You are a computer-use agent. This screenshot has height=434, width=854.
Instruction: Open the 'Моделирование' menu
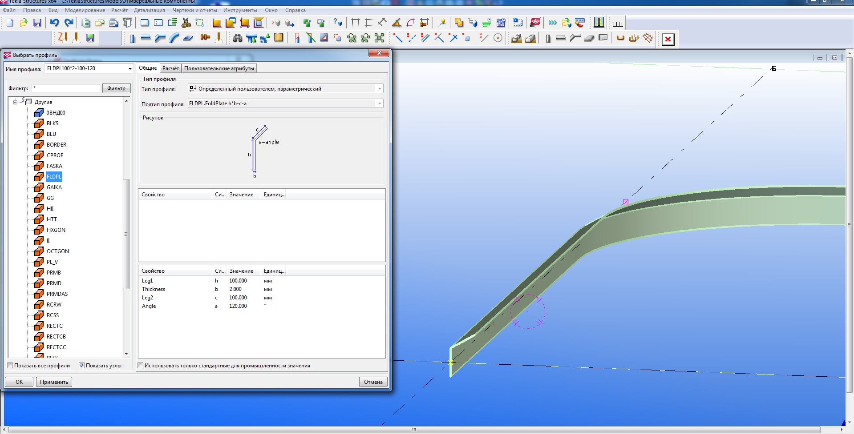[85, 10]
